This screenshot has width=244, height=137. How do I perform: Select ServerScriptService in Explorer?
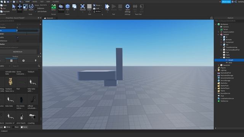tap(227, 78)
